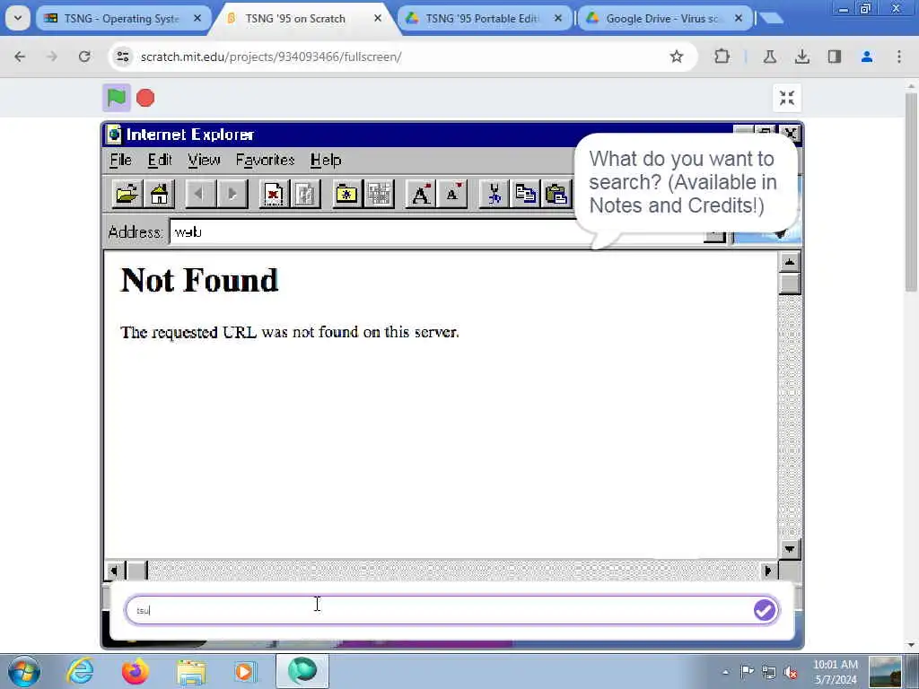Click the taskbar clock showing 10:01 AM
This screenshot has height=689, width=919.
[x=836, y=672]
